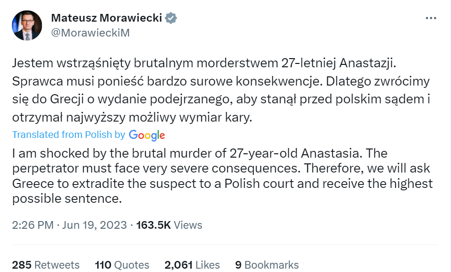Open the more options three-dot menu
The image size is (451, 272).
431,18
